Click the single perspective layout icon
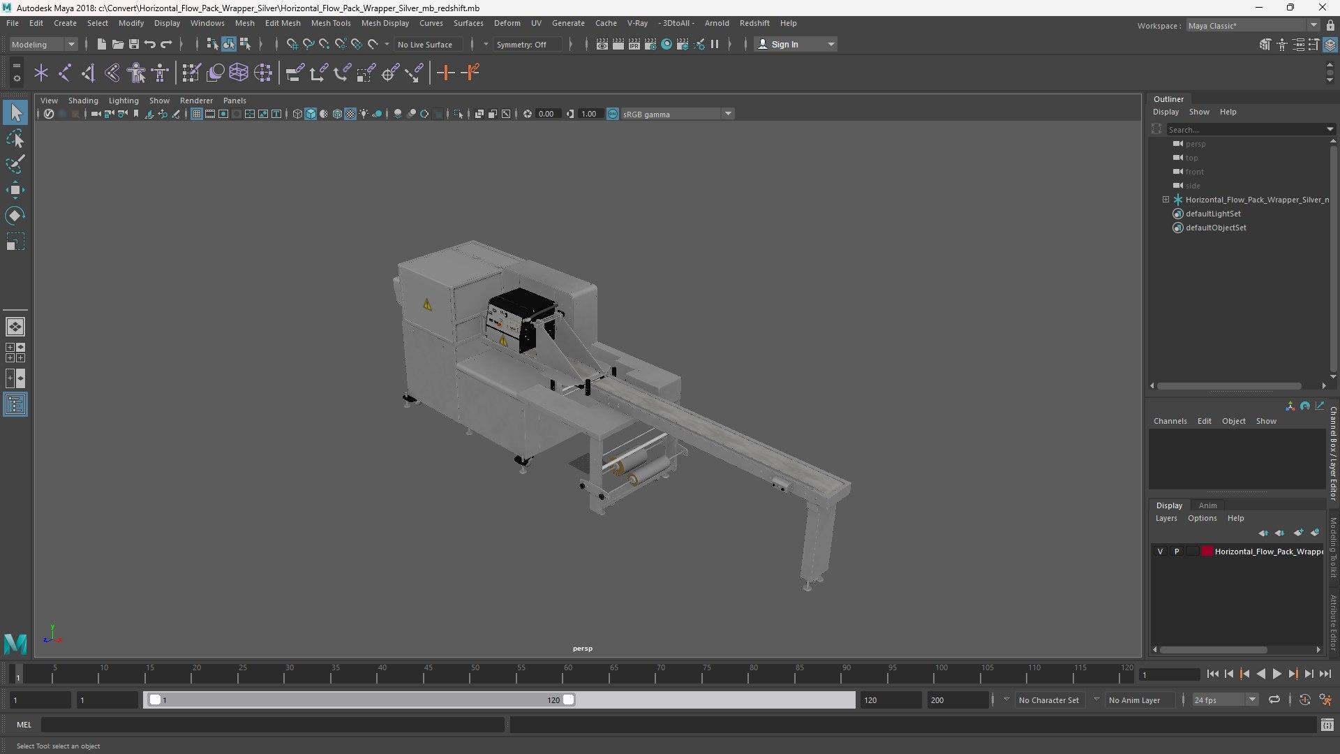Viewport: 1340px width, 754px height. click(x=15, y=326)
